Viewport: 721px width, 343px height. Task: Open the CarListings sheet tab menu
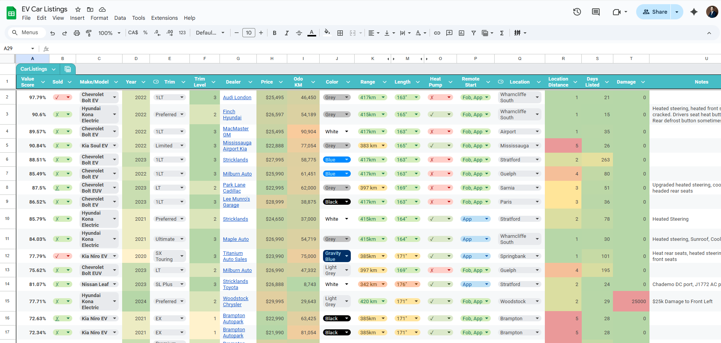[54, 69]
